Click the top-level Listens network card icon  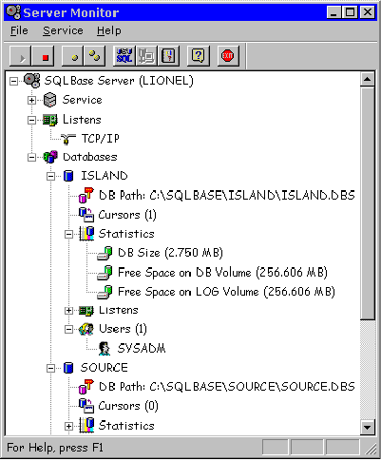50,120
